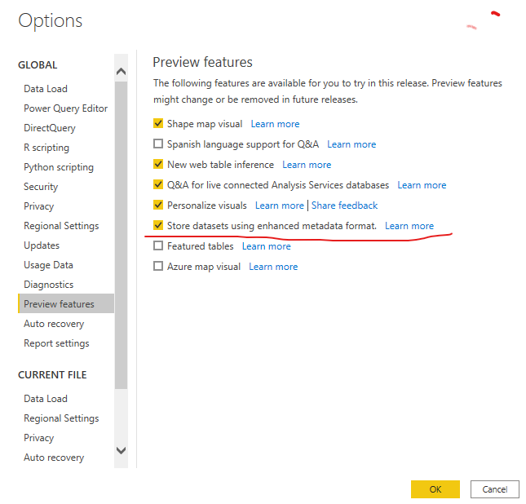
Task: Open Learn more for New web table inference
Action: [x=307, y=165]
